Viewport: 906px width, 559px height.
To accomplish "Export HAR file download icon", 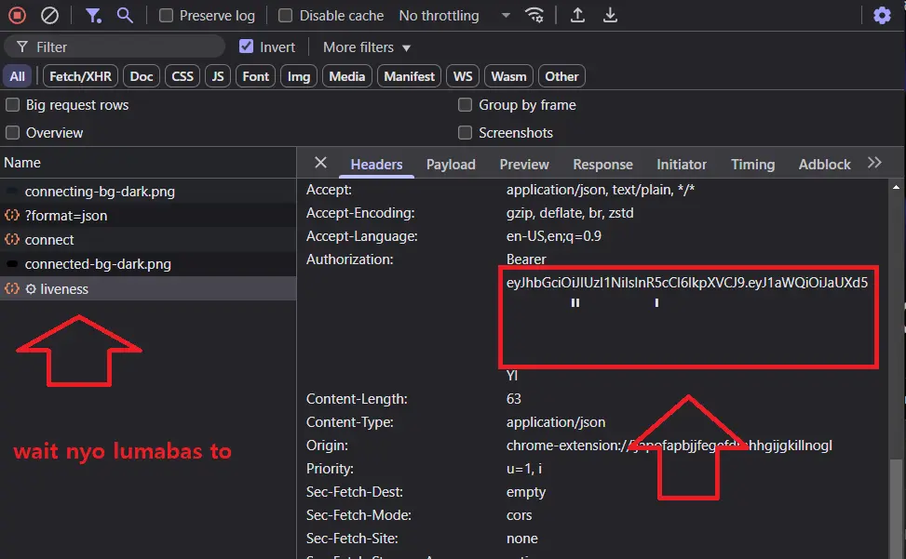I will pyautogui.click(x=610, y=15).
